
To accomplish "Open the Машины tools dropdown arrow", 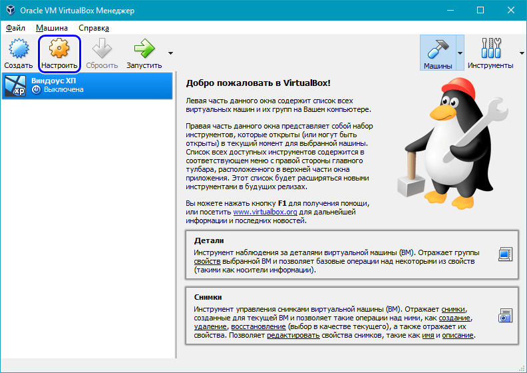I will click(x=460, y=53).
